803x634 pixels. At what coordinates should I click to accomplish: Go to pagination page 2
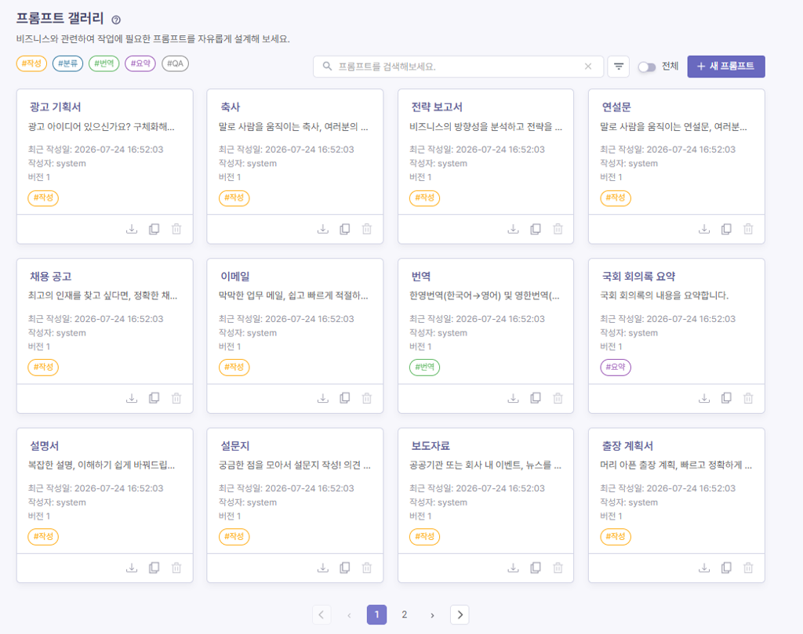(x=404, y=614)
